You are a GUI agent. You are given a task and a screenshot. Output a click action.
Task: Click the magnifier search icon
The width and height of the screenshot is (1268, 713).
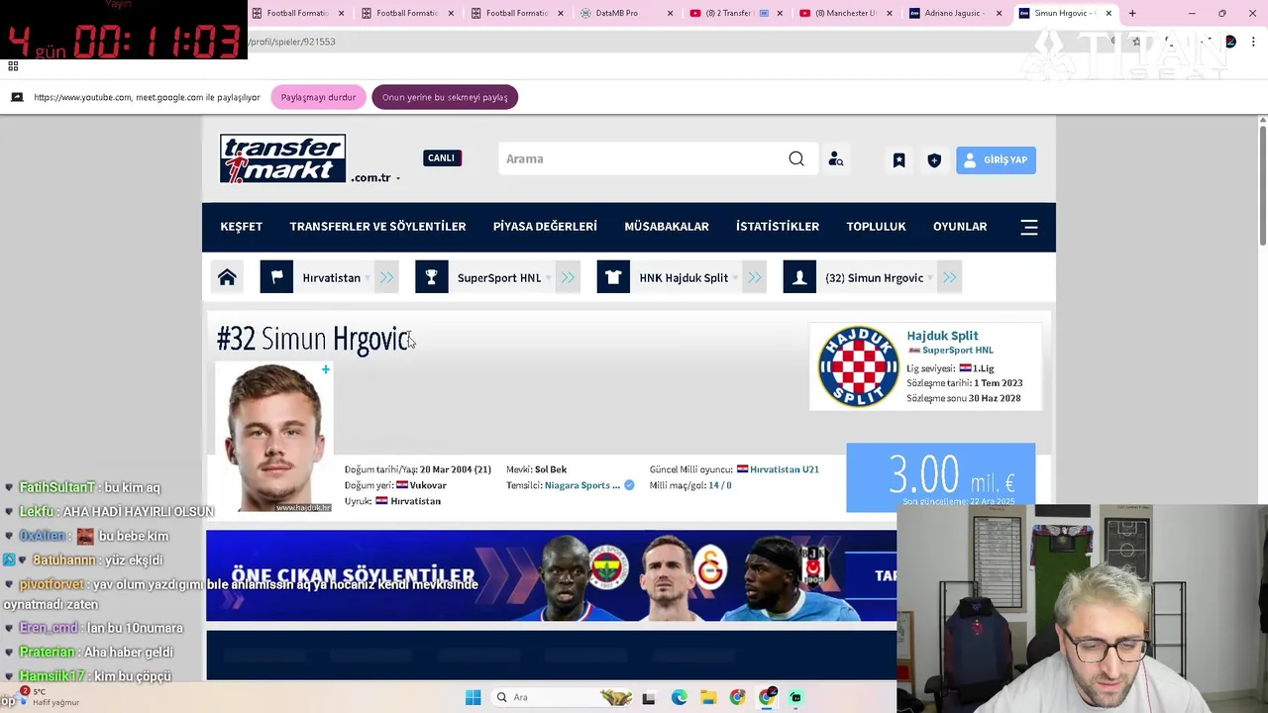click(x=796, y=158)
